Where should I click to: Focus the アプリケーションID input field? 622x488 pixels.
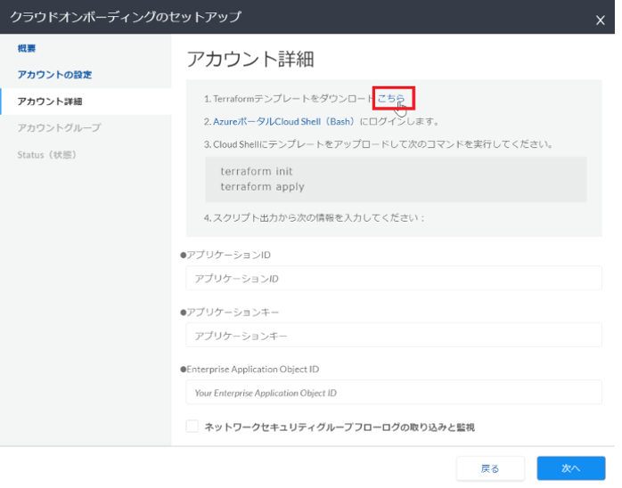394,279
